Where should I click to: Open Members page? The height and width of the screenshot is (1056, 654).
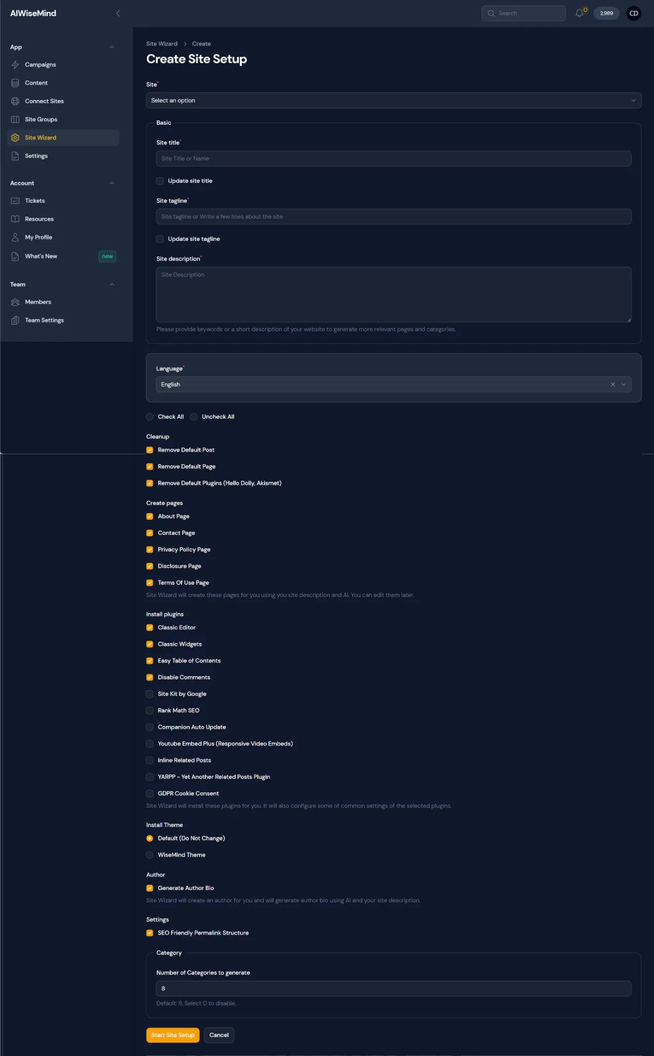63,302
